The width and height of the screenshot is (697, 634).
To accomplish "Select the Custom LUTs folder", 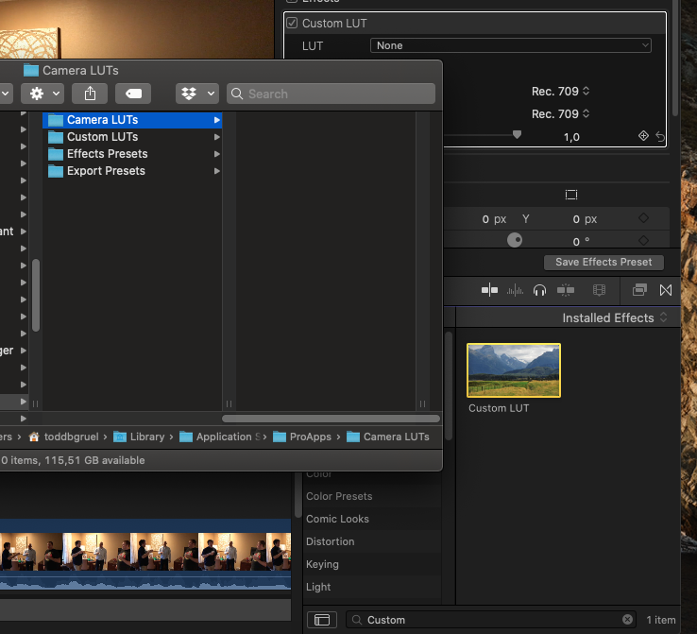I will 132,137.
